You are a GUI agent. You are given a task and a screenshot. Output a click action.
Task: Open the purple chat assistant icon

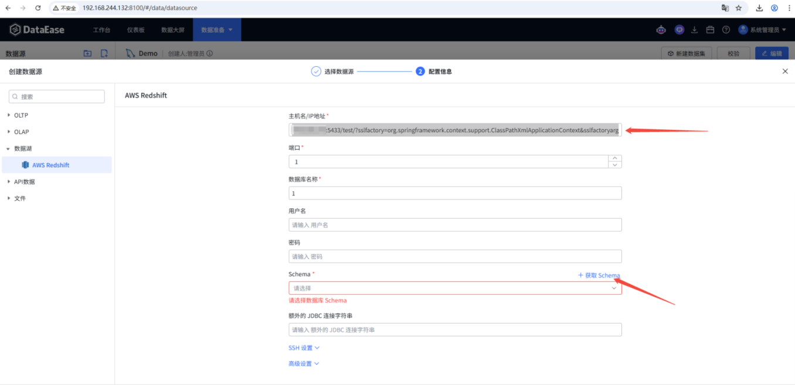coord(680,30)
